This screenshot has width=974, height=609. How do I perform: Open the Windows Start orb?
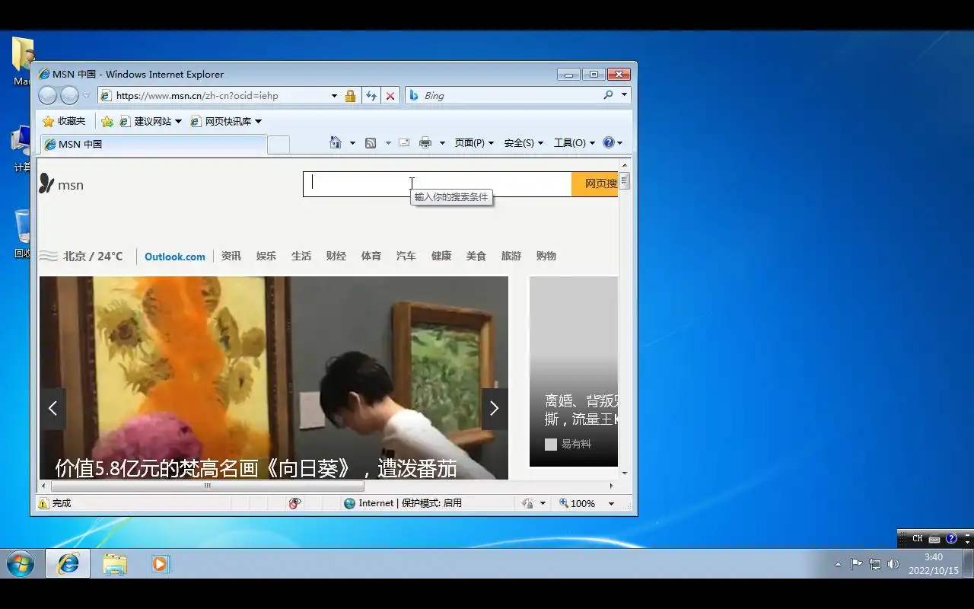[x=21, y=564]
